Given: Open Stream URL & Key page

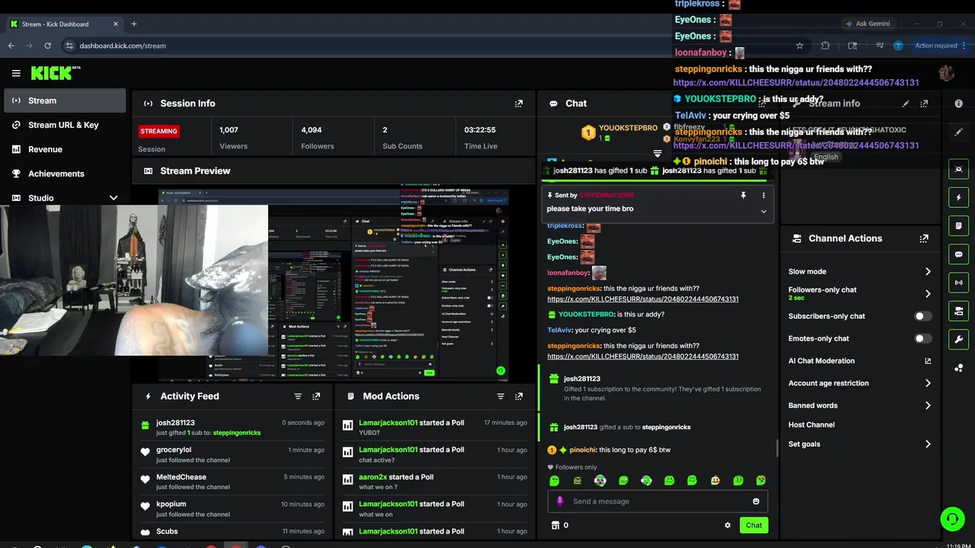Looking at the screenshot, I should (65, 125).
